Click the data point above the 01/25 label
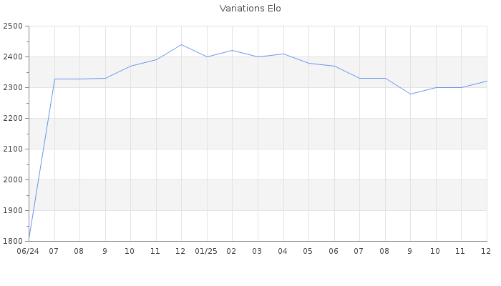The width and height of the screenshot is (501, 286). point(207,56)
